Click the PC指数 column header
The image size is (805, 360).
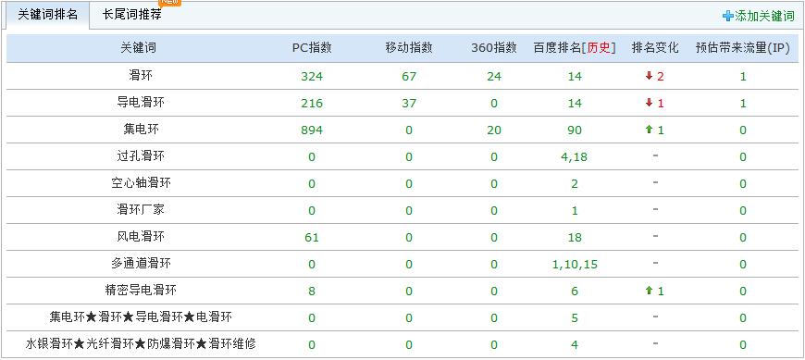click(312, 48)
